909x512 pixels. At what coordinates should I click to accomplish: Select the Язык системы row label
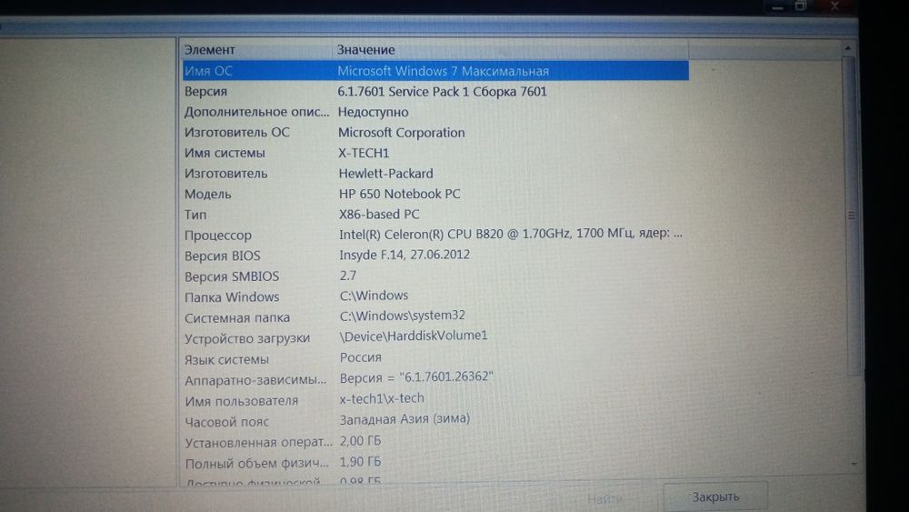pyautogui.click(x=226, y=359)
